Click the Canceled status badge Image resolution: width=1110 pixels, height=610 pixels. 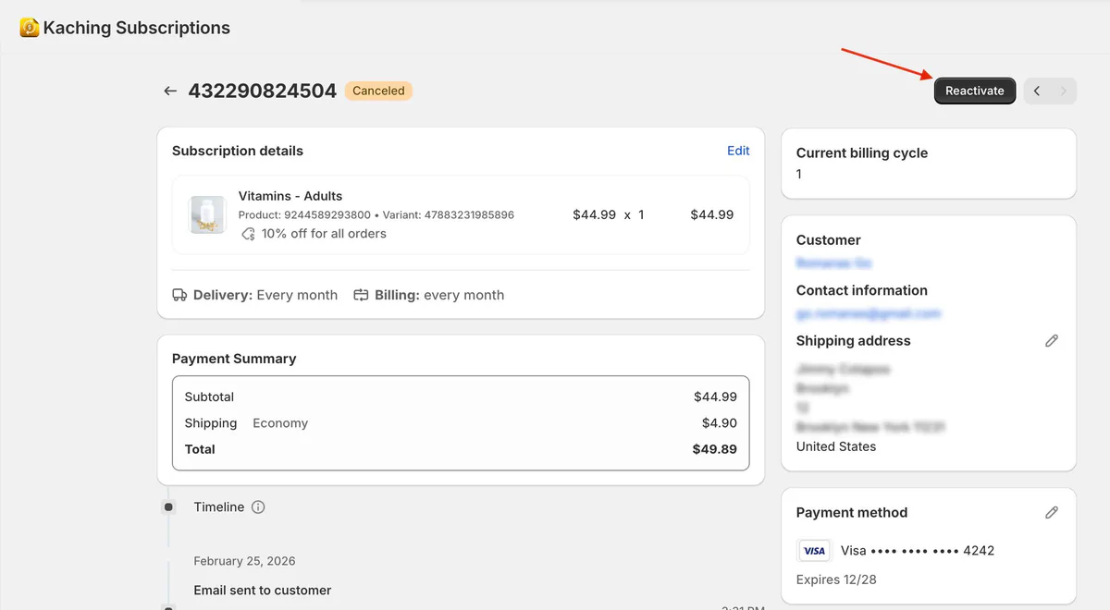[x=378, y=91]
